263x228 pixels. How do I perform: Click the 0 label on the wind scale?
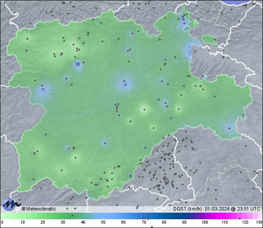pyautogui.click(x=2, y=222)
